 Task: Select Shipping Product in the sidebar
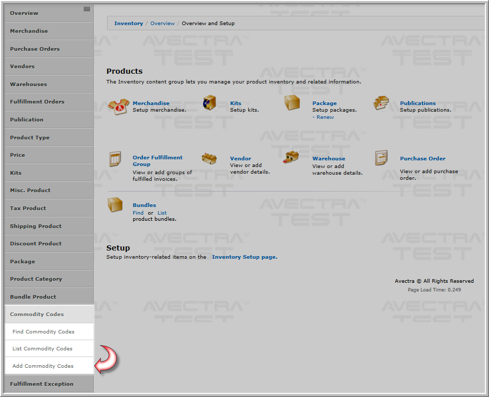(x=49, y=226)
